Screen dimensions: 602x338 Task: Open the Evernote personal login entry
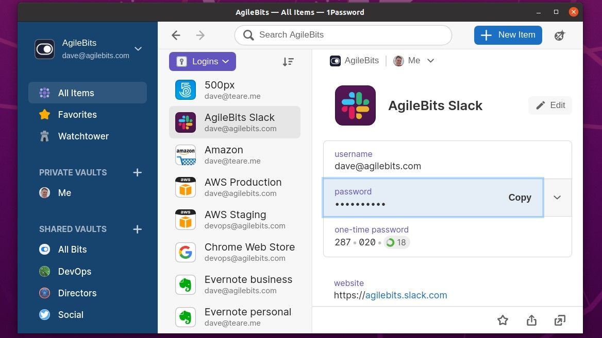click(235, 317)
